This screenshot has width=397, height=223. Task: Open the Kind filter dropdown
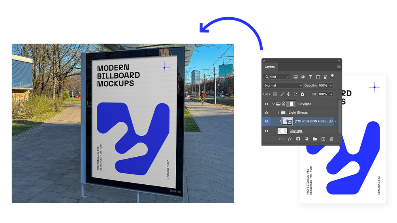pyautogui.click(x=277, y=77)
